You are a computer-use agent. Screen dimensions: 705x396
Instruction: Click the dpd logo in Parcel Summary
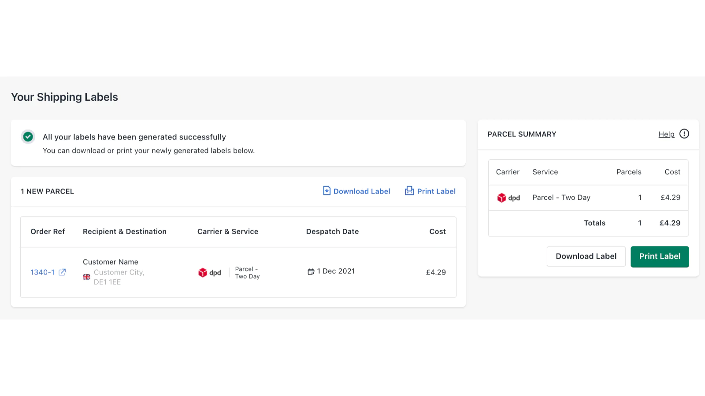pos(508,198)
